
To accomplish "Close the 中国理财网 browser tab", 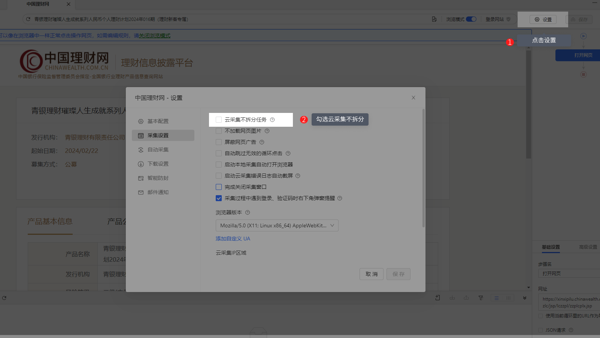I will pos(68,4).
